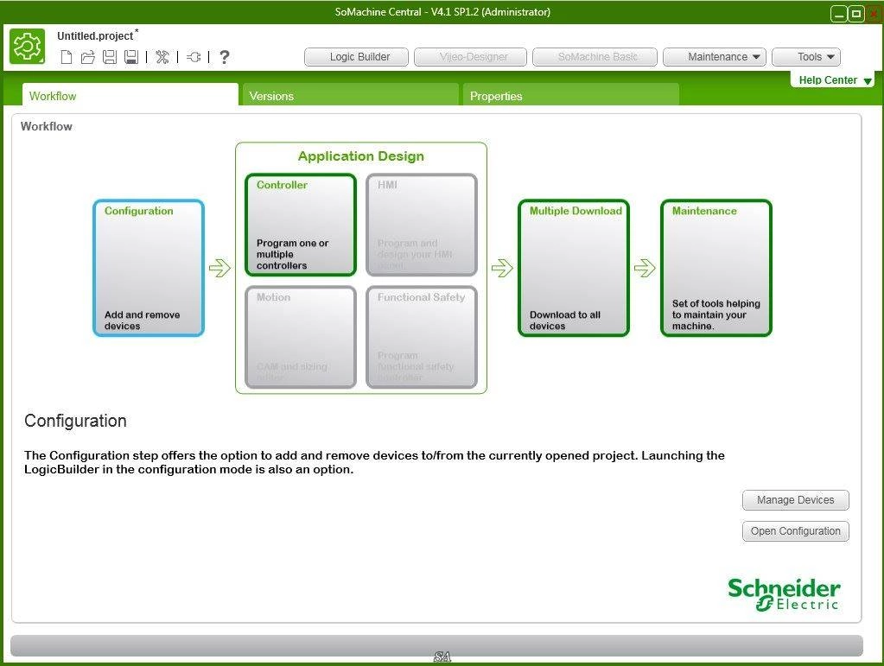
Task: Click the Save As dark floppy disk icon
Action: click(131, 57)
